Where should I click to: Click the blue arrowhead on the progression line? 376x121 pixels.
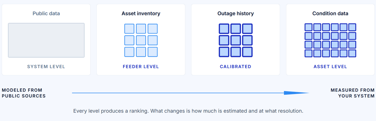click(296, 93)
